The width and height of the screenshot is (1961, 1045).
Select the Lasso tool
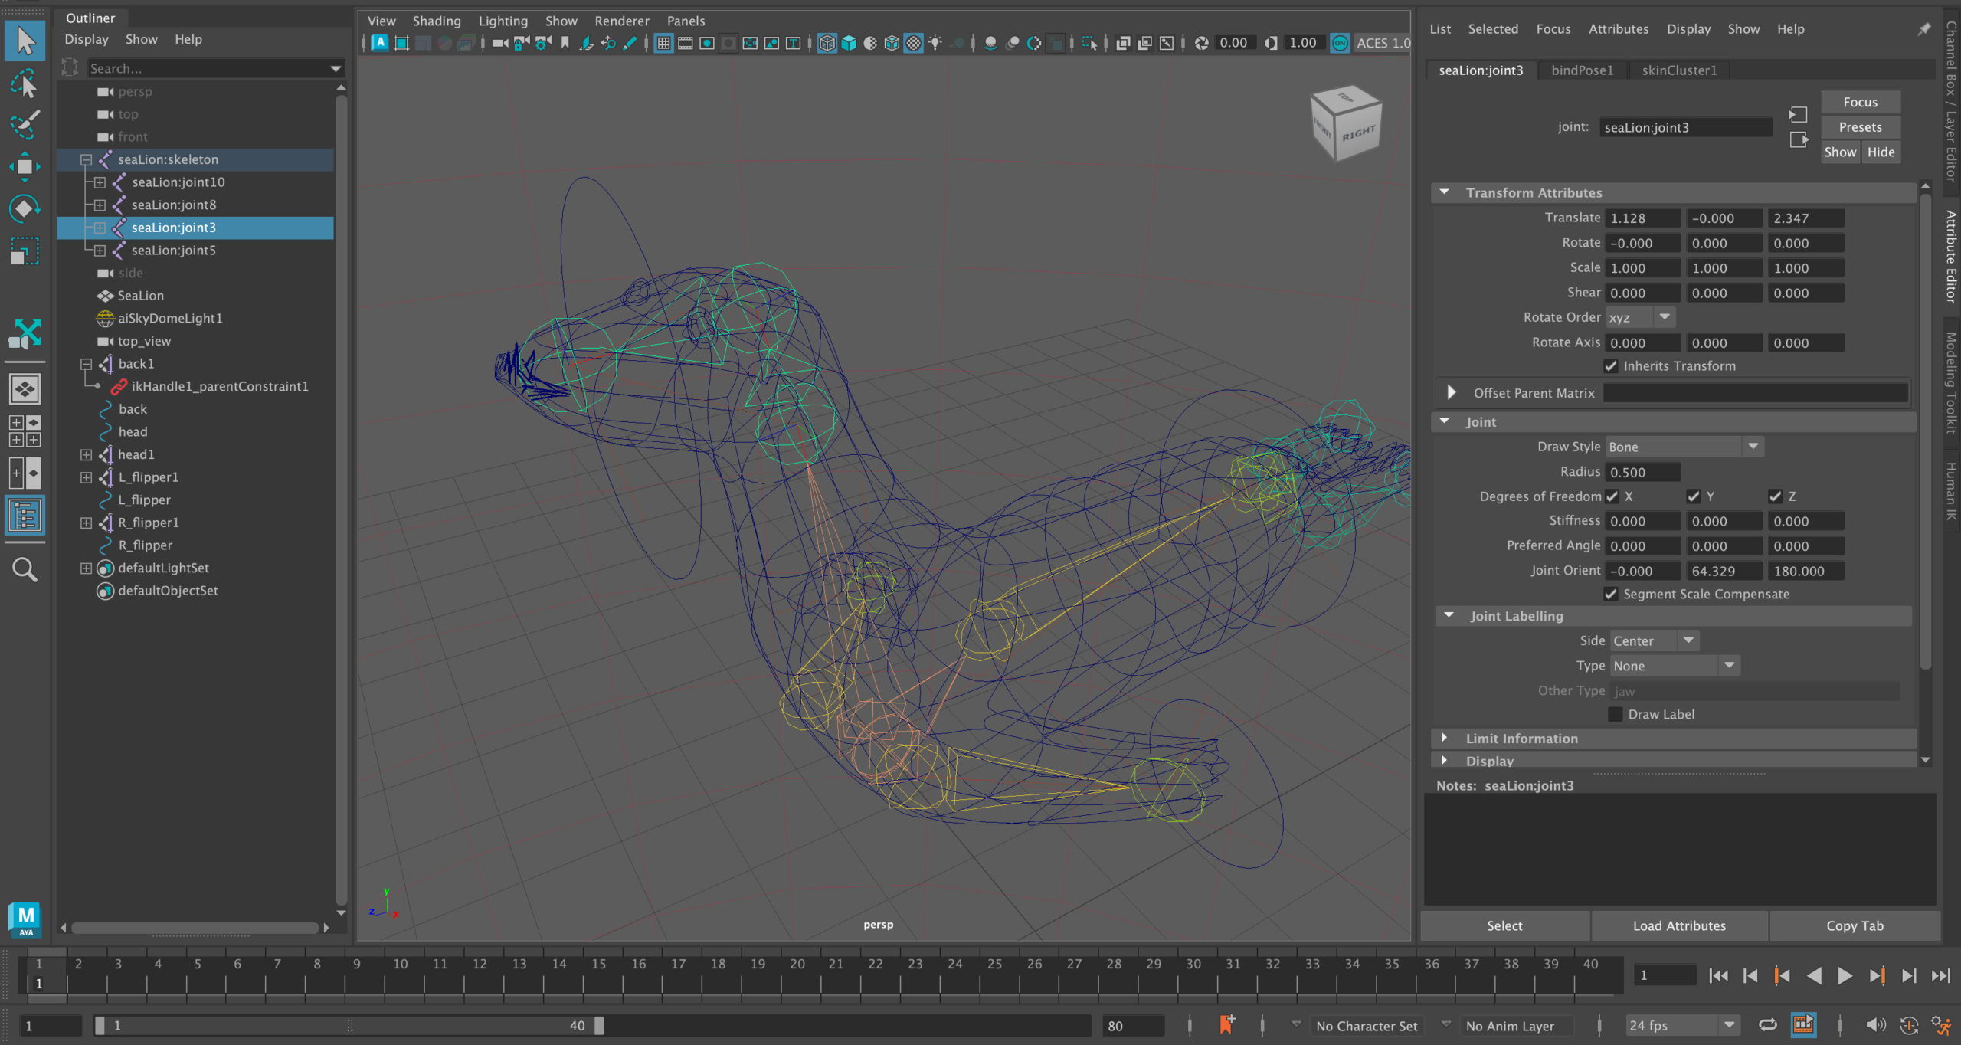click(x=25, y=84)
